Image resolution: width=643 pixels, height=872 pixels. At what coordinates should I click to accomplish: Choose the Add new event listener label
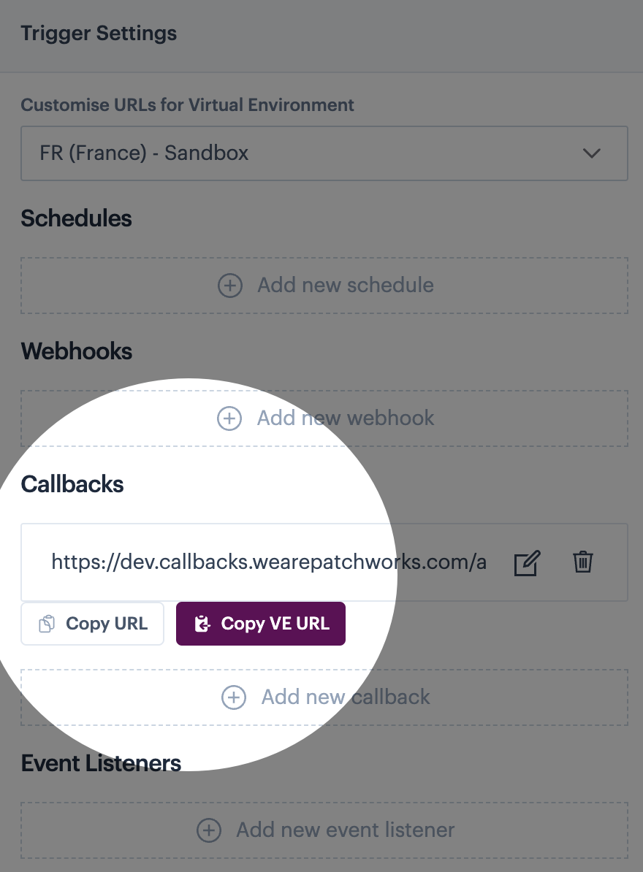[x=345, y=830]
